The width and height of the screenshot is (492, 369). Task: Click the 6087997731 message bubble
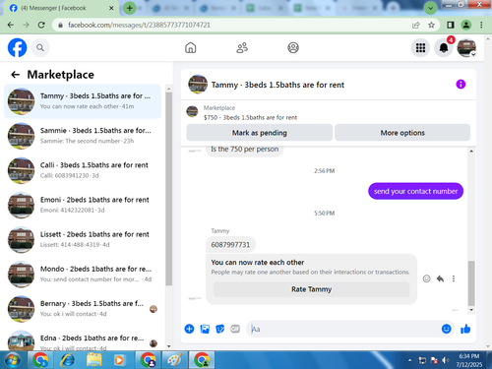(x=230, y=245)
